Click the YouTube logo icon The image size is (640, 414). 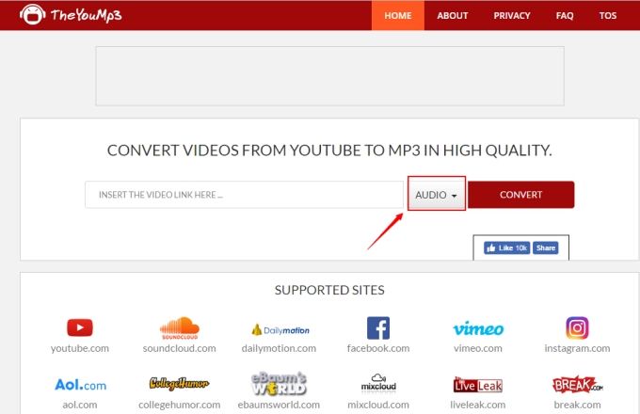click(x=80, y=327)
